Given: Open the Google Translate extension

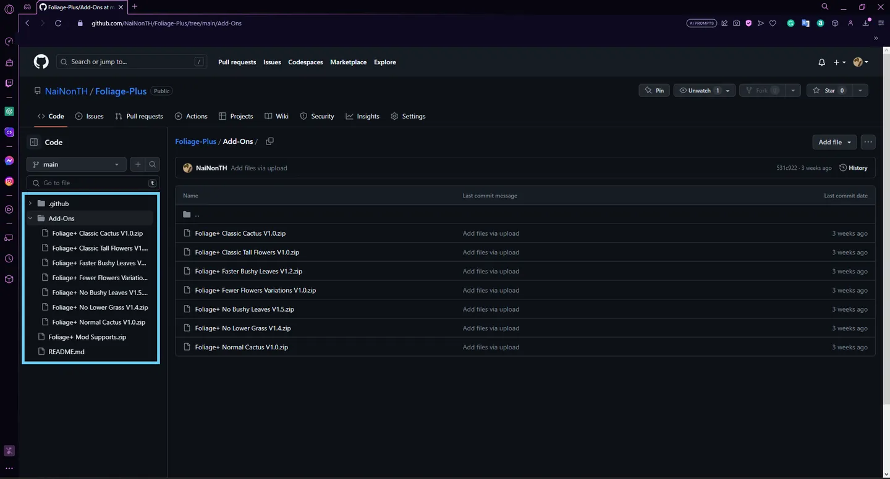Looking at the screenshot, I should click(805, 23).
